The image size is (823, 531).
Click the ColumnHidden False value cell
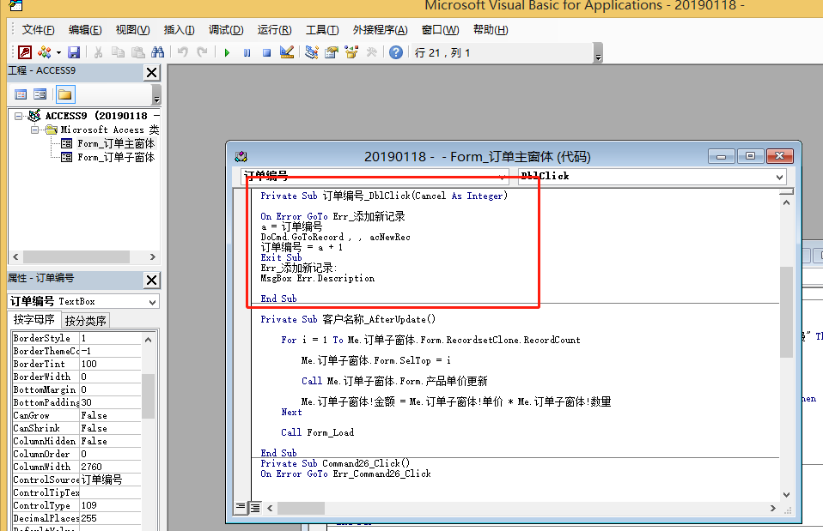click(x=111, y=441)
